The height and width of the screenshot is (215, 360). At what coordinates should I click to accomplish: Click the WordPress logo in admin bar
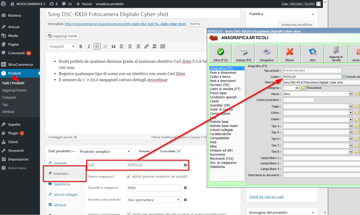(x=4, y=4)
